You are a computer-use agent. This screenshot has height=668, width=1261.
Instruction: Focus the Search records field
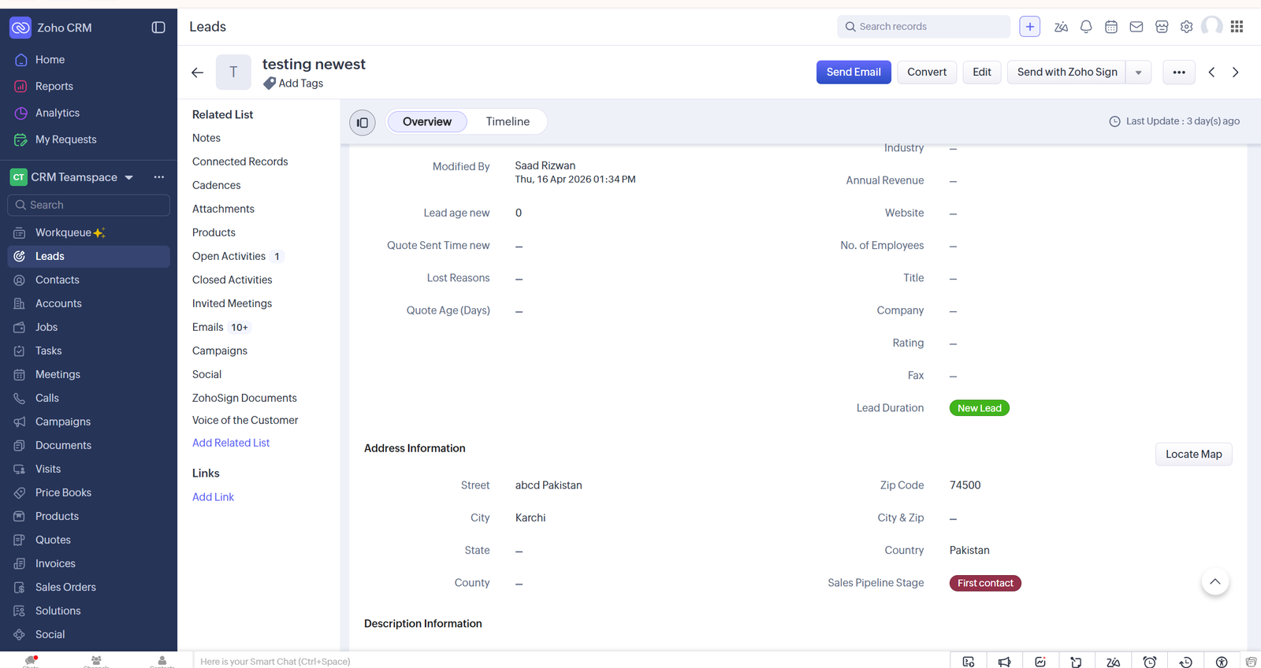(x=924, y=27)
